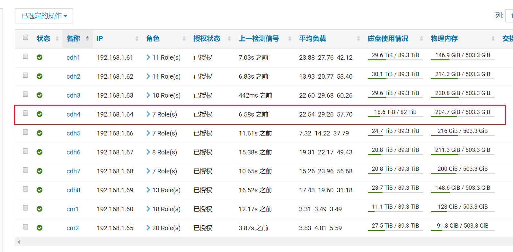Click the sort arrows on the 角色 column
Image resolution: width=513 pixels, height=252 pixels.
point(184,39)
